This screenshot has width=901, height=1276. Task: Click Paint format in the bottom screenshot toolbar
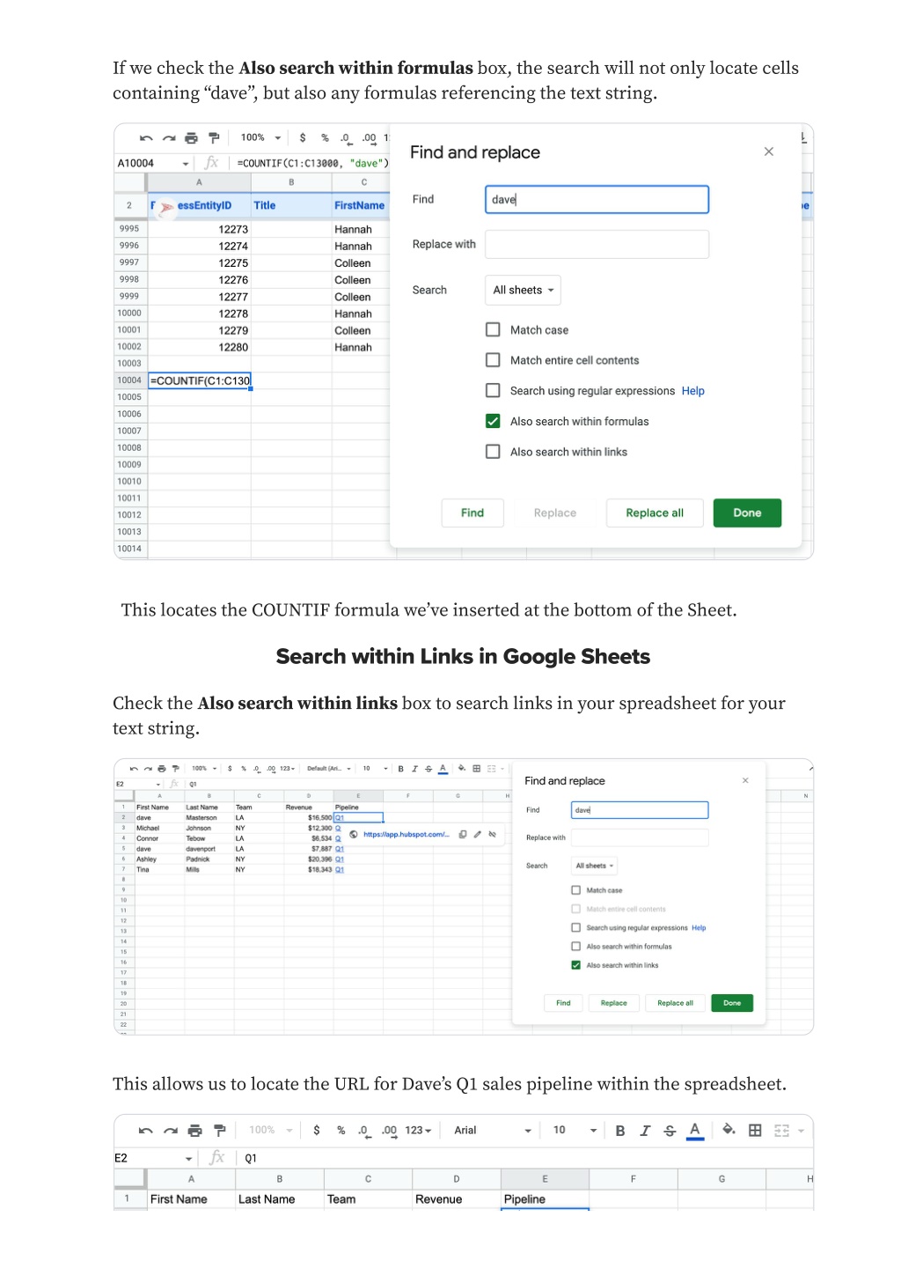click(220, 1132)
